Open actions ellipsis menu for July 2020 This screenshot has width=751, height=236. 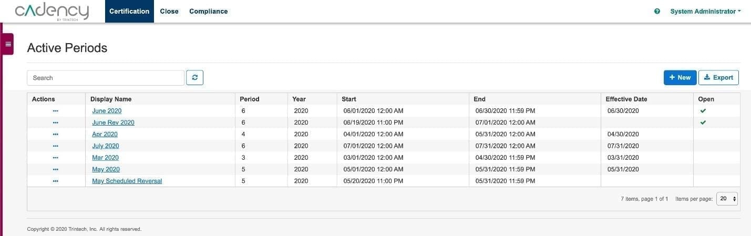tap(56, 146)
